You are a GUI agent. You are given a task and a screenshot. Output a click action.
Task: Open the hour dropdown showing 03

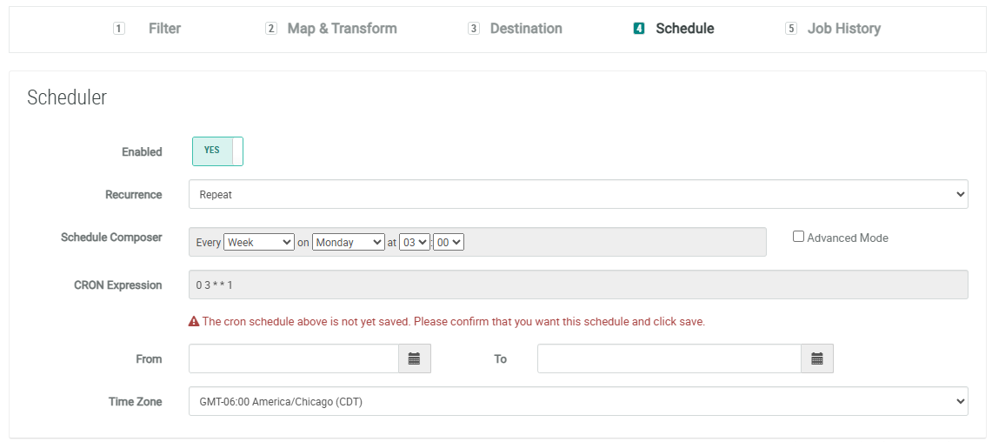pos(415,243)
